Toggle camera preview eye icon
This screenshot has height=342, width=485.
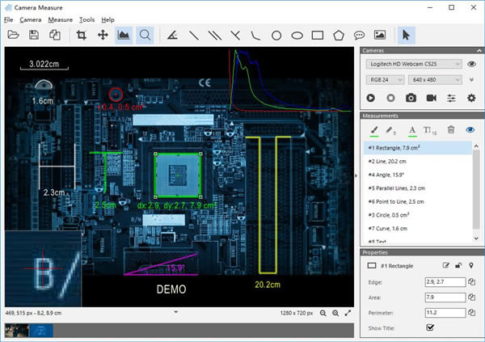click(x=471, y=63)
